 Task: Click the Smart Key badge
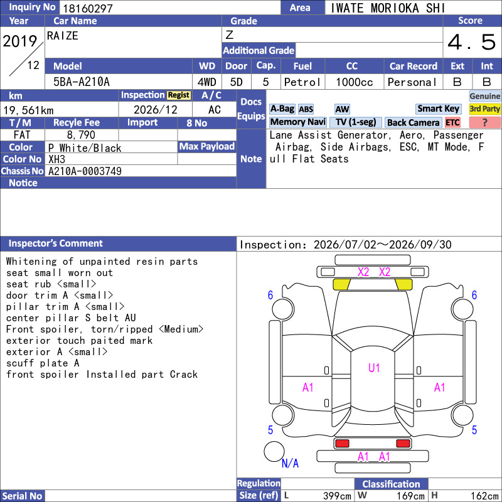(438, 109)
